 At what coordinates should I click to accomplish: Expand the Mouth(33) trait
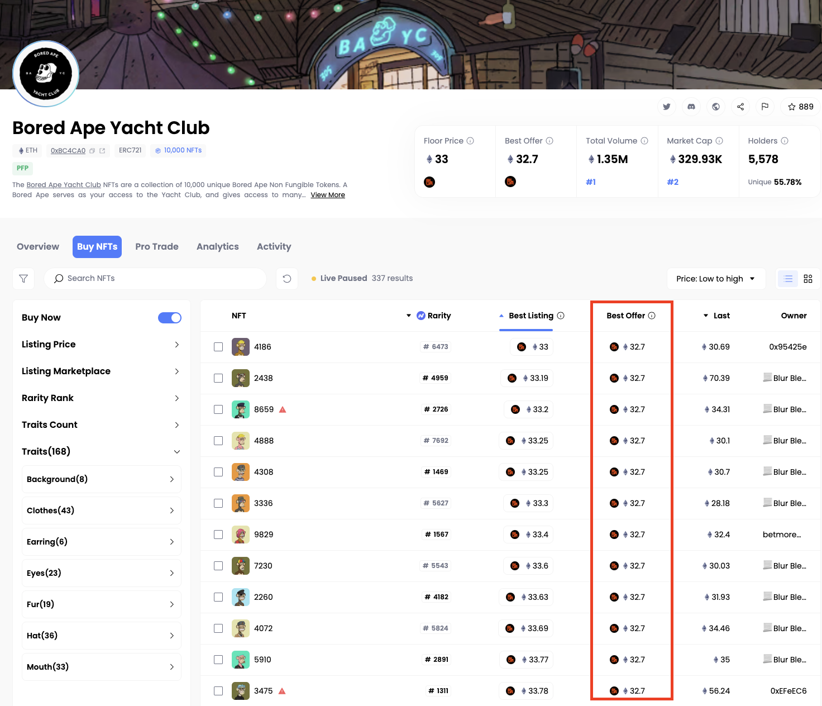tap(102, 667)
